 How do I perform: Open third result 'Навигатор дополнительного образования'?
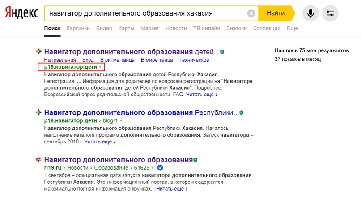(119, 160)
